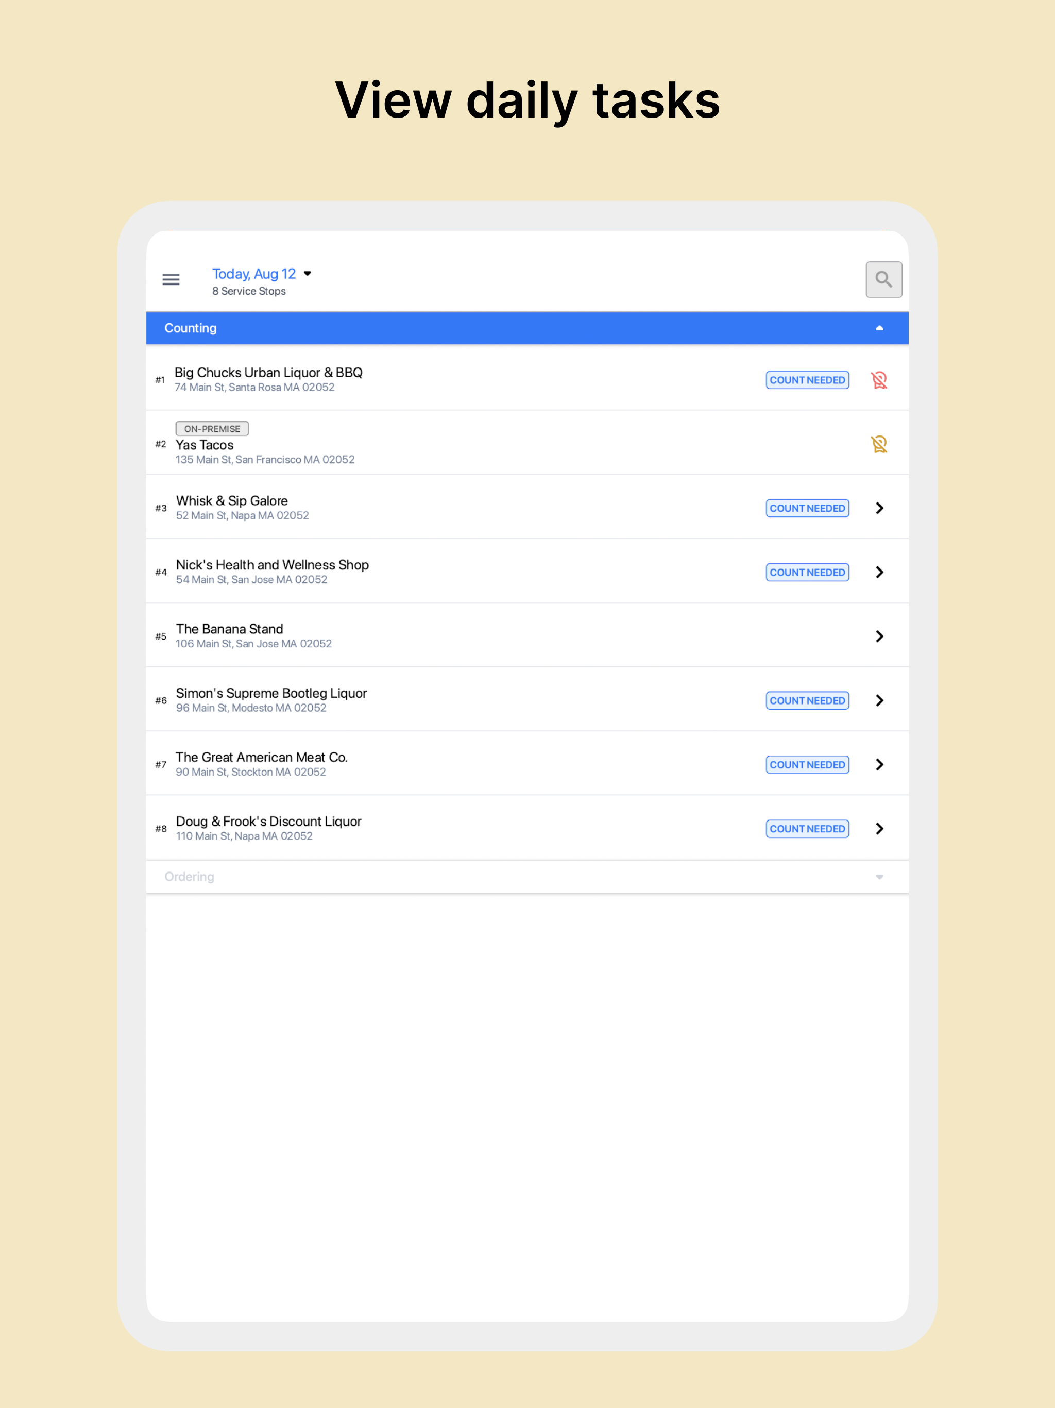Click address 90 Main St, Stockton
The height and width of the screenshot is (1408, 1055).
point(251,772)
